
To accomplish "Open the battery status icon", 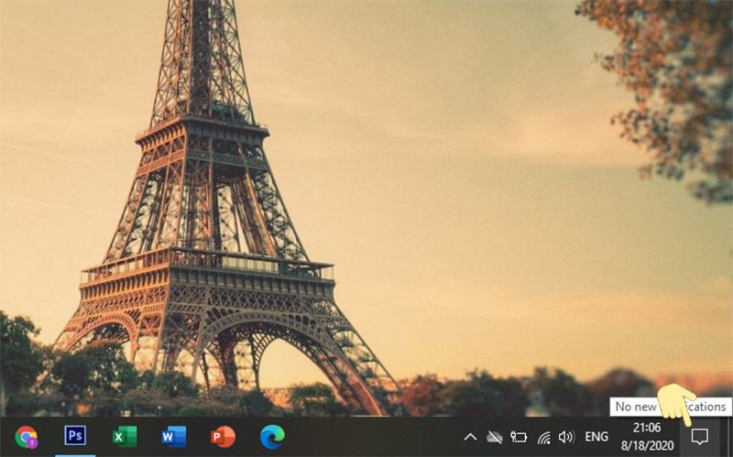I will pos(519,438).
